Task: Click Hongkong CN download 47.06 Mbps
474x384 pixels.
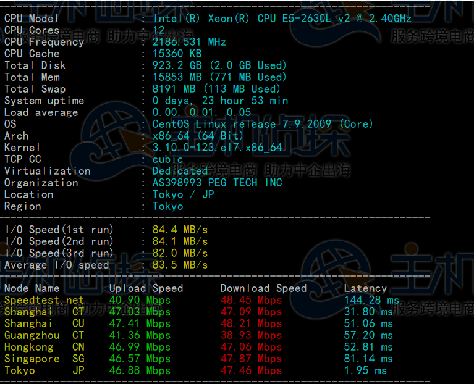Action: tap(251, 347)
